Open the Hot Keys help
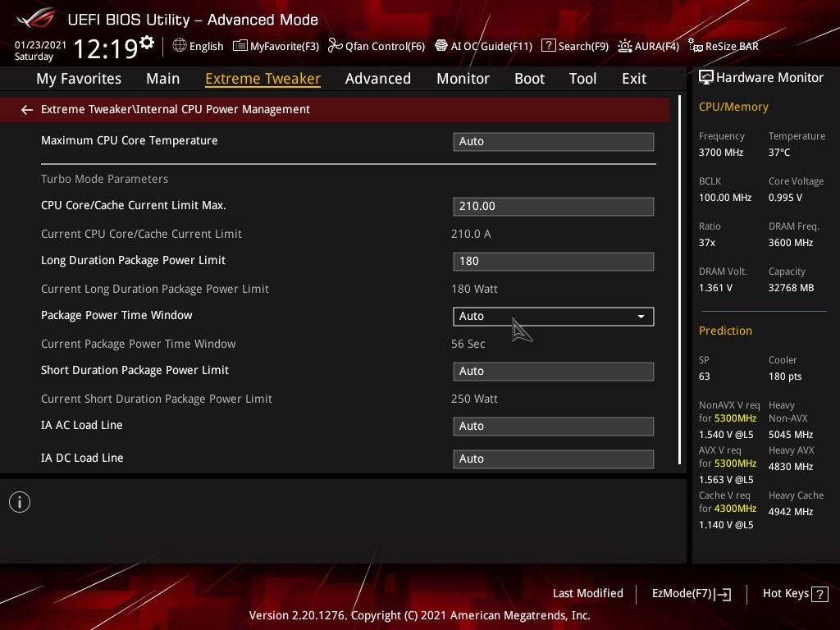 795,594
